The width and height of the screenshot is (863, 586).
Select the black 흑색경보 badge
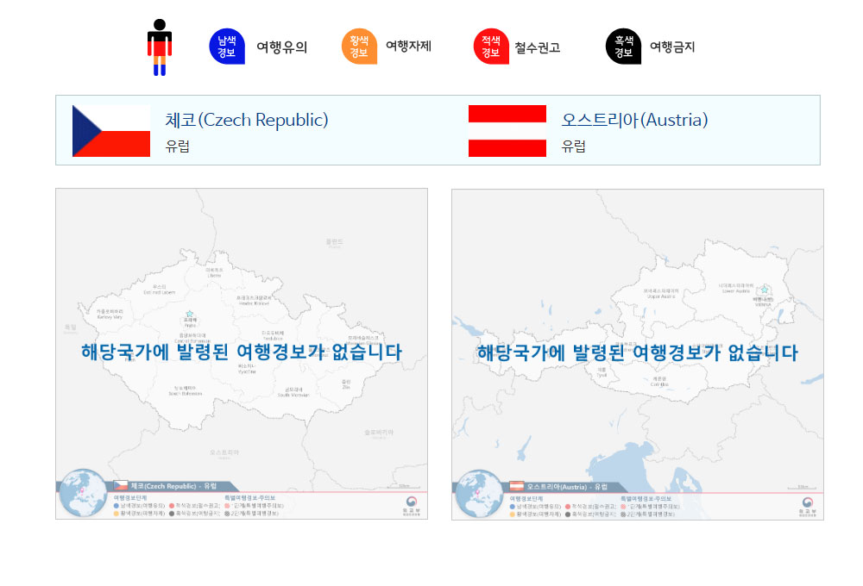click(623, 47)
